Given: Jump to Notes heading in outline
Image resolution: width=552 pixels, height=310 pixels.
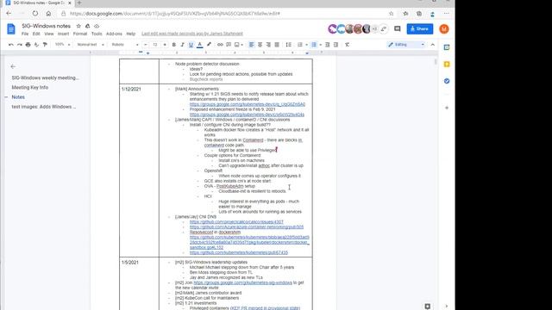Looking at the screenshot, I should [x=18, y=97].
